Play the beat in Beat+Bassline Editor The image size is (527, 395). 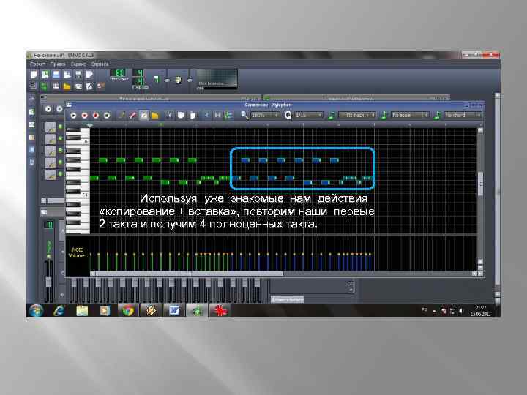(48, 109)
